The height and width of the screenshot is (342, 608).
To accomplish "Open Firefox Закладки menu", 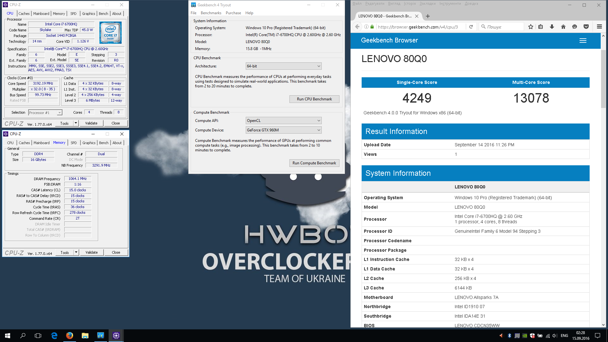I will (427, 3).
